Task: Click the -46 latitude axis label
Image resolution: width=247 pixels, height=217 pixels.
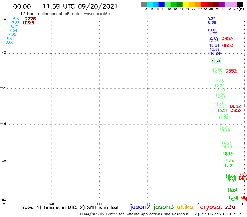Action: (x=3, y=124)
